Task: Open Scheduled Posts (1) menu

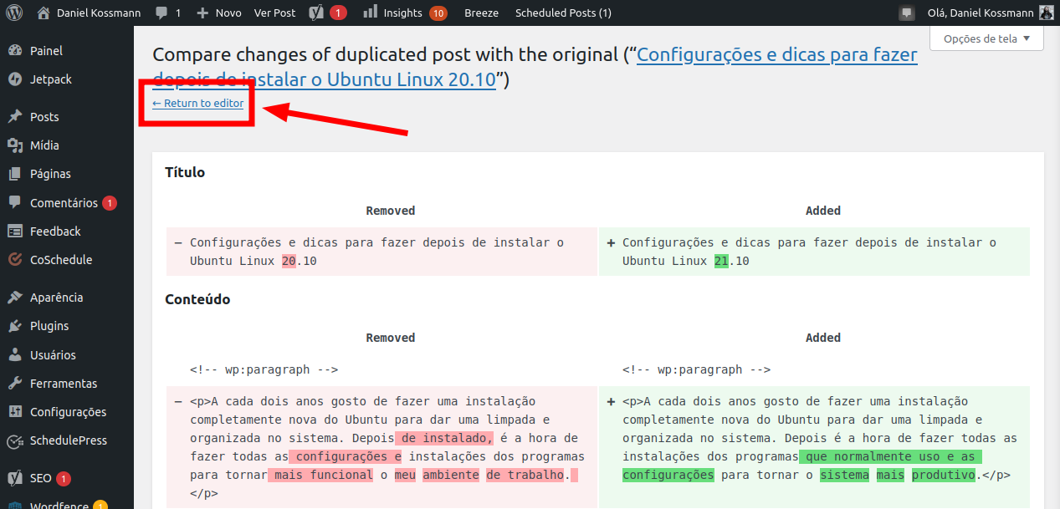Action: pyautogui.click(x=563, y=13)
